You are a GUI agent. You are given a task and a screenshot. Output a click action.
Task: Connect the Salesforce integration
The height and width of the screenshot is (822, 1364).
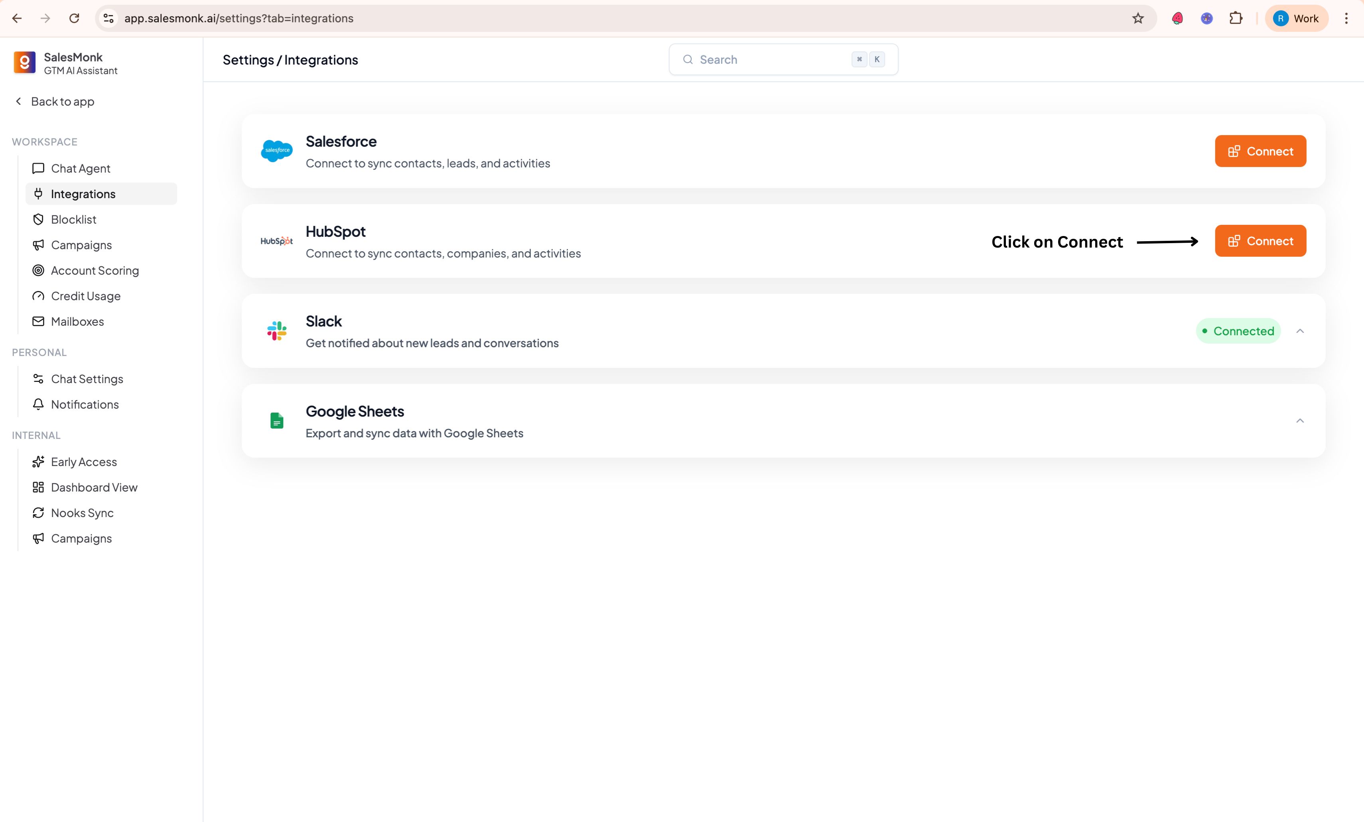(1260, 151)
